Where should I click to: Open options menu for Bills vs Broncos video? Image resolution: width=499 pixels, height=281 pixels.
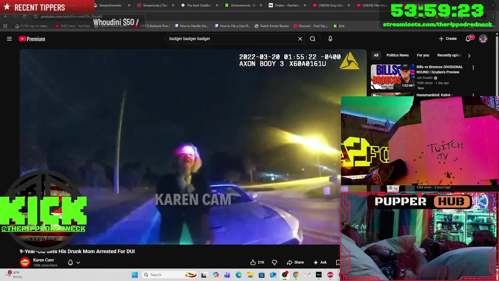(x=473, y=68)
